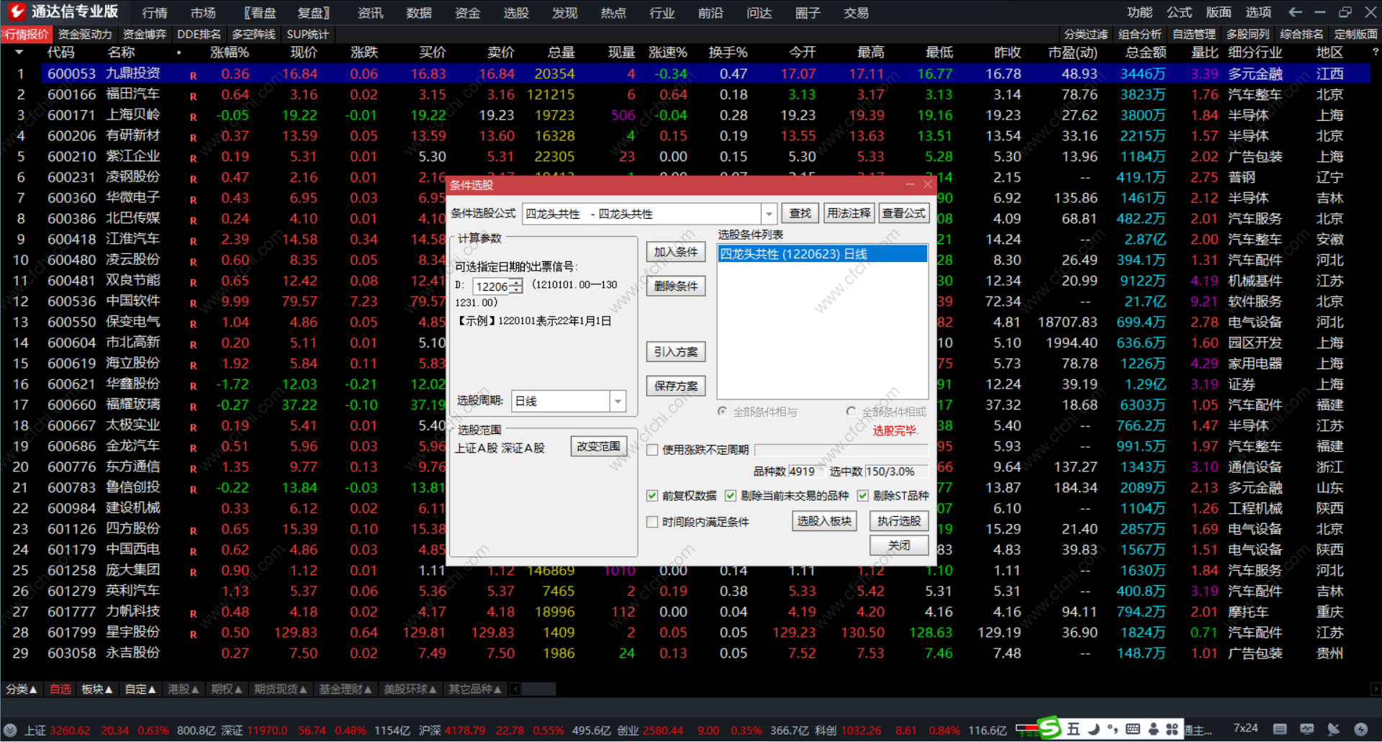Viewport: 1382px width, 742px height.
Task: Click the user avatar icon in IME bar
Action: tap(1153, 729)
